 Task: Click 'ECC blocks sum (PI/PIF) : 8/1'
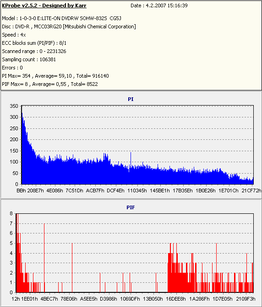coord(34,43)
